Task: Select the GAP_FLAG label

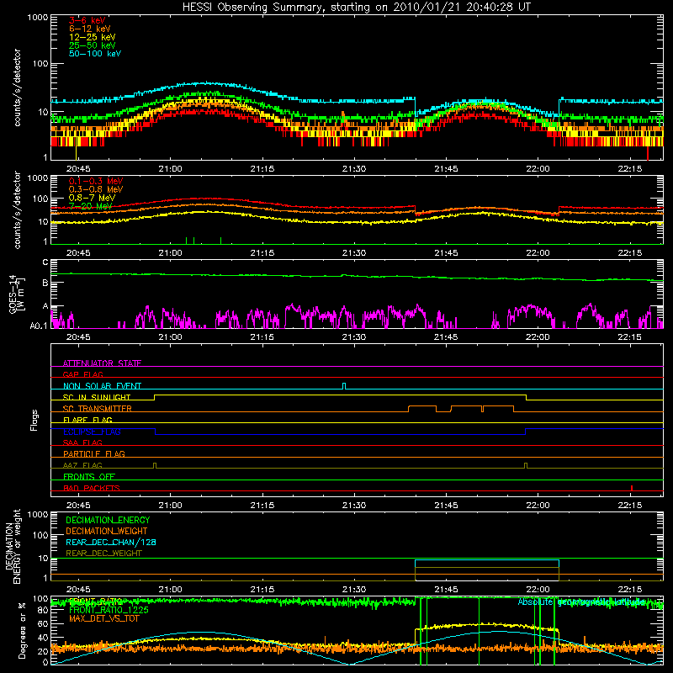Action: click(x=82, y=374)
